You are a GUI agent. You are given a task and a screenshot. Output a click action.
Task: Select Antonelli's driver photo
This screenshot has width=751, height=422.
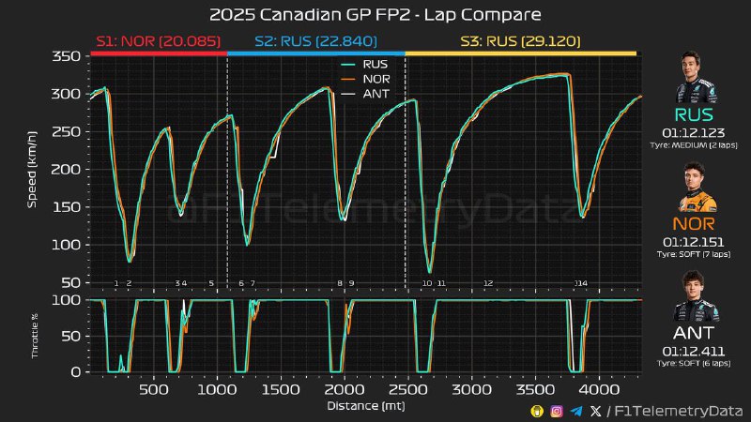tap(695, 295)
